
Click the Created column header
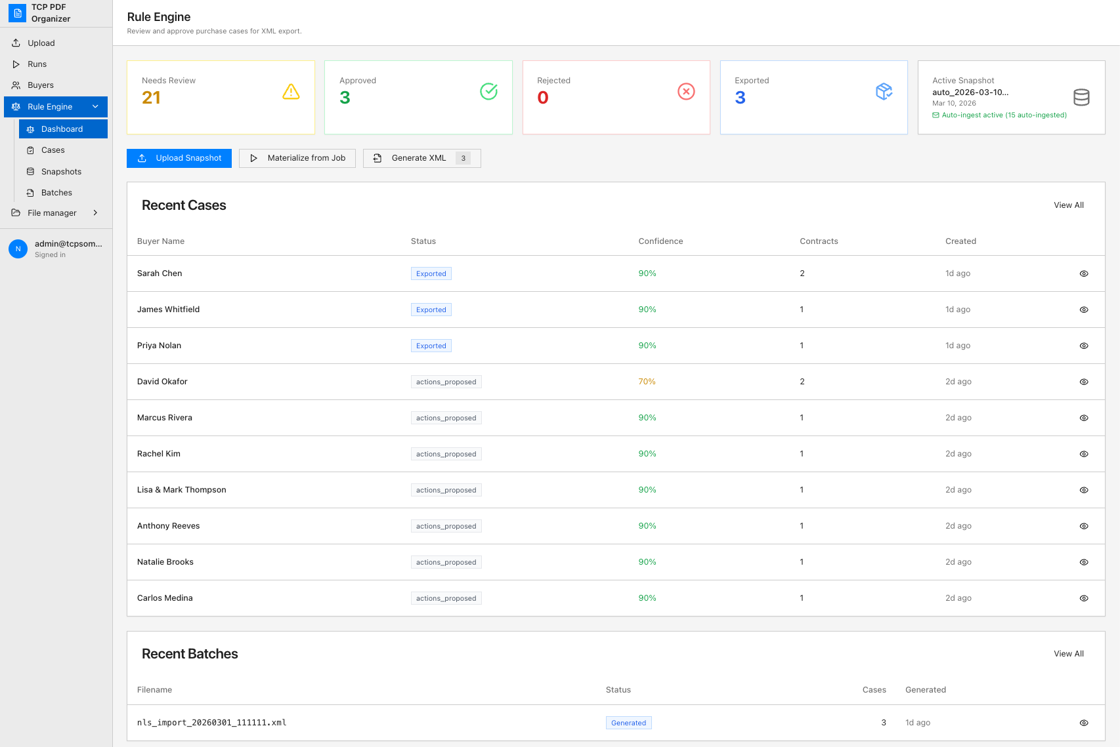point(960,241)
